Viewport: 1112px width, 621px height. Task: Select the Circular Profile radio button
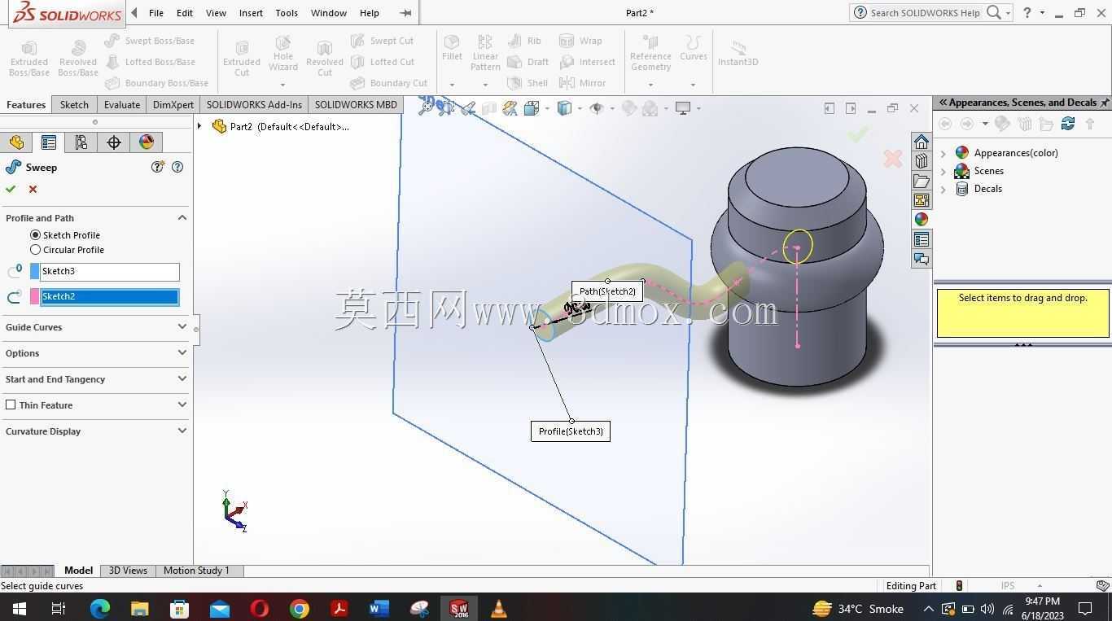click(35, 250)
